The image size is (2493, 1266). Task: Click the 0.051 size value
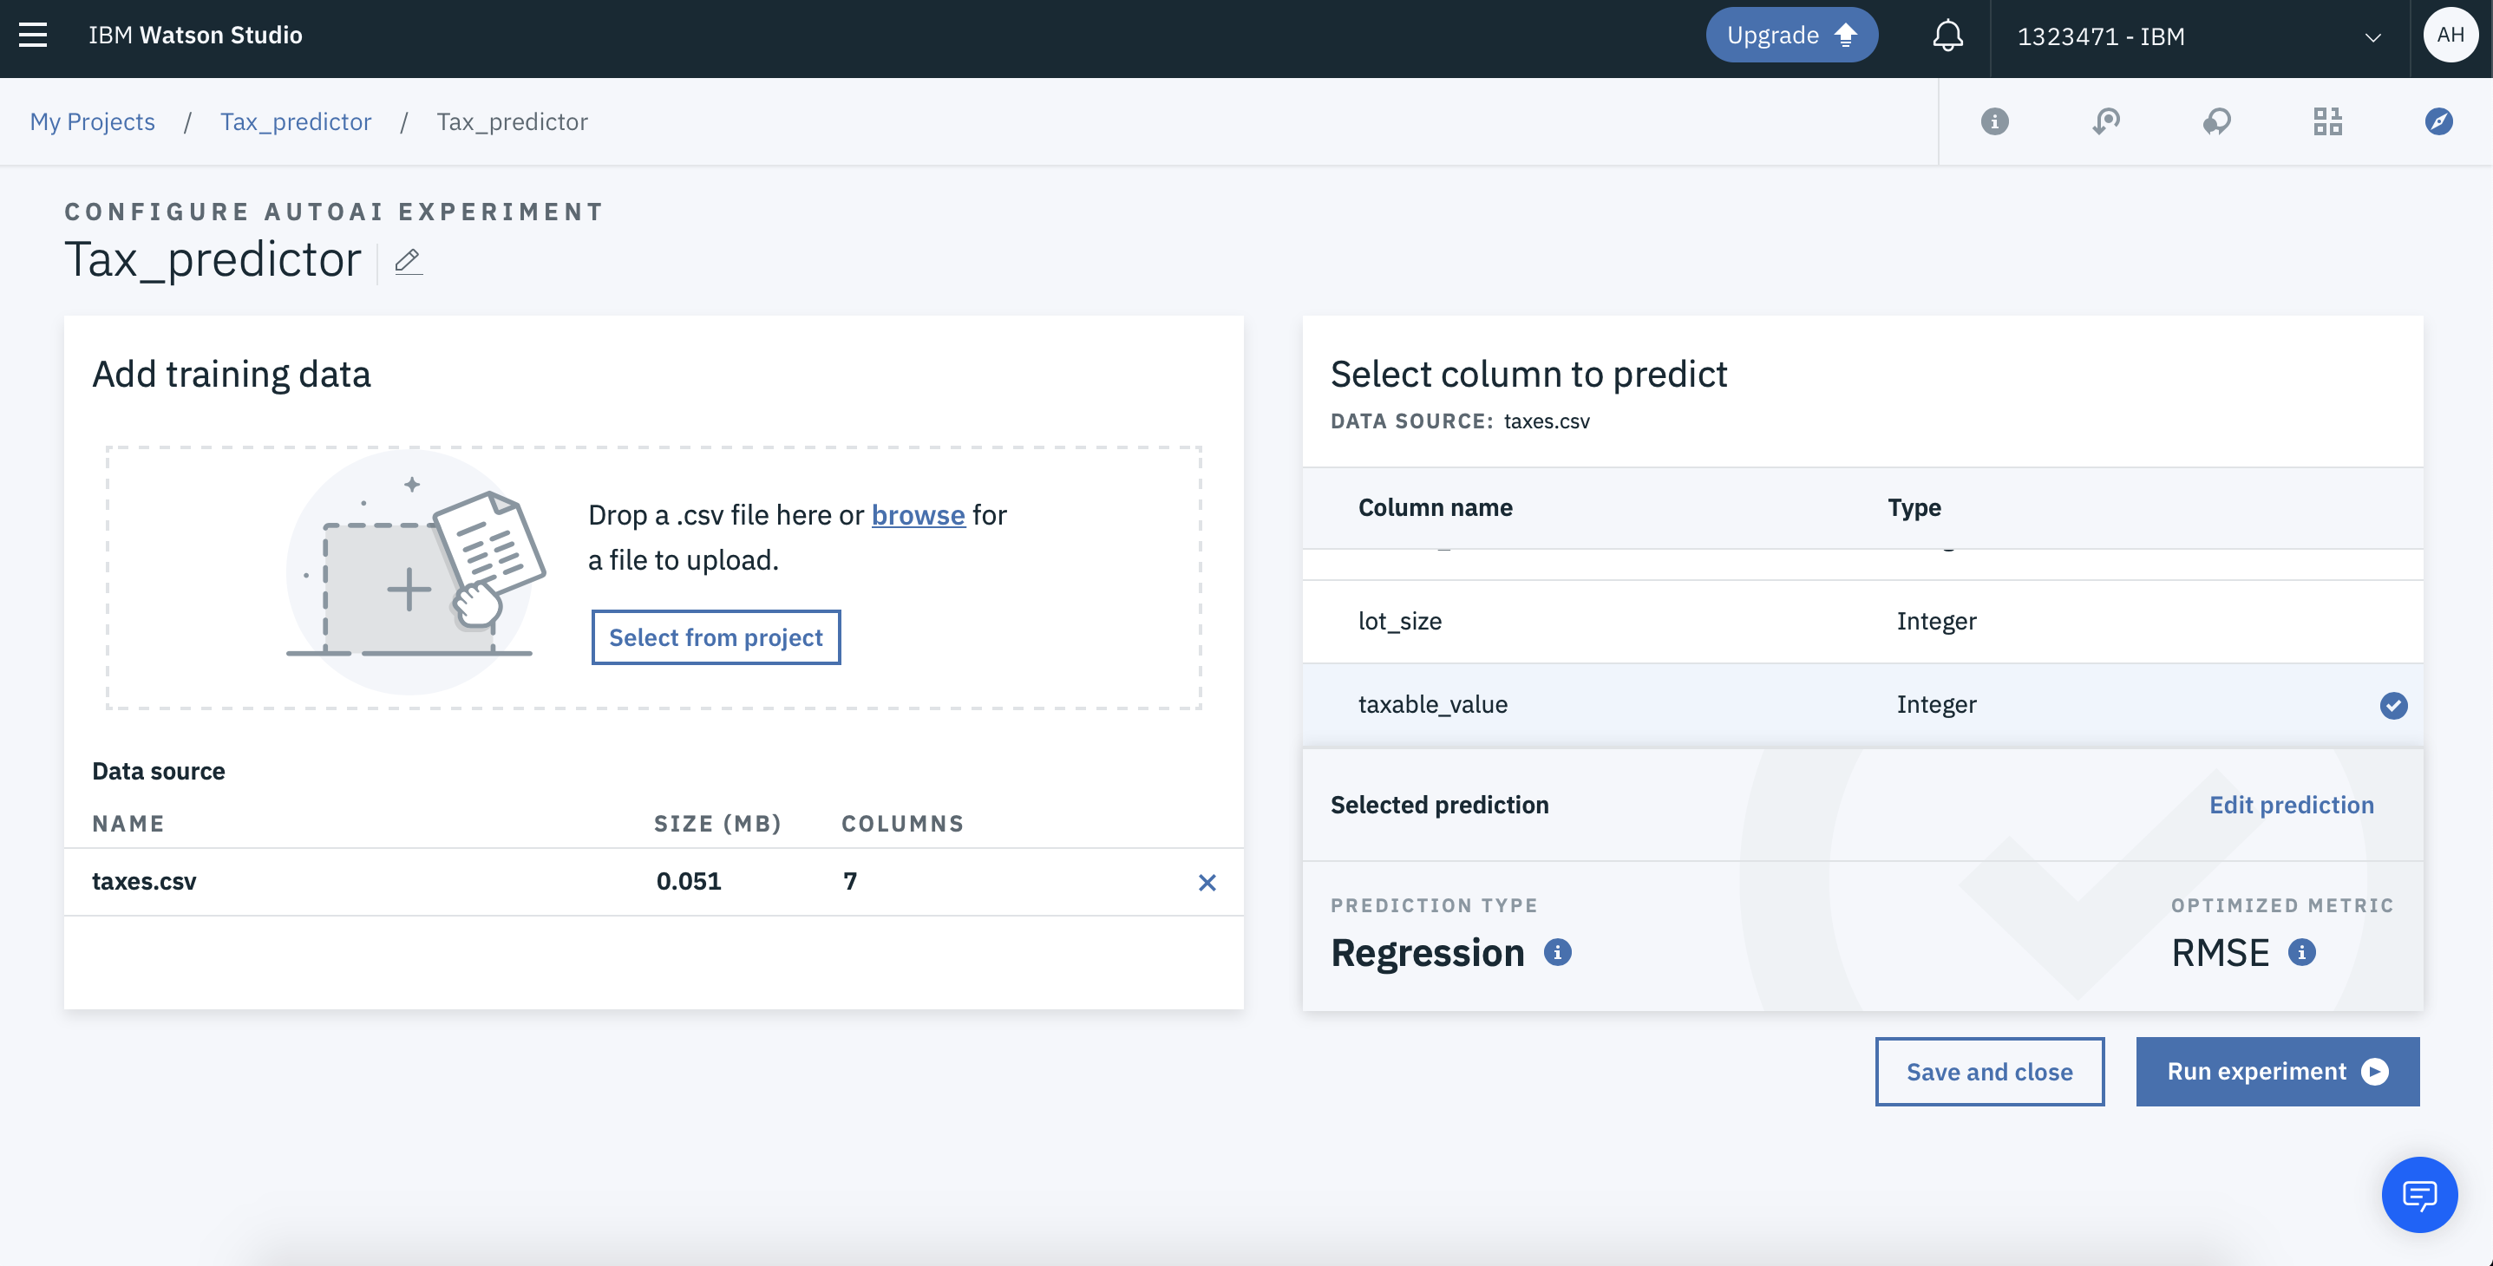click(x=689, y=881)
